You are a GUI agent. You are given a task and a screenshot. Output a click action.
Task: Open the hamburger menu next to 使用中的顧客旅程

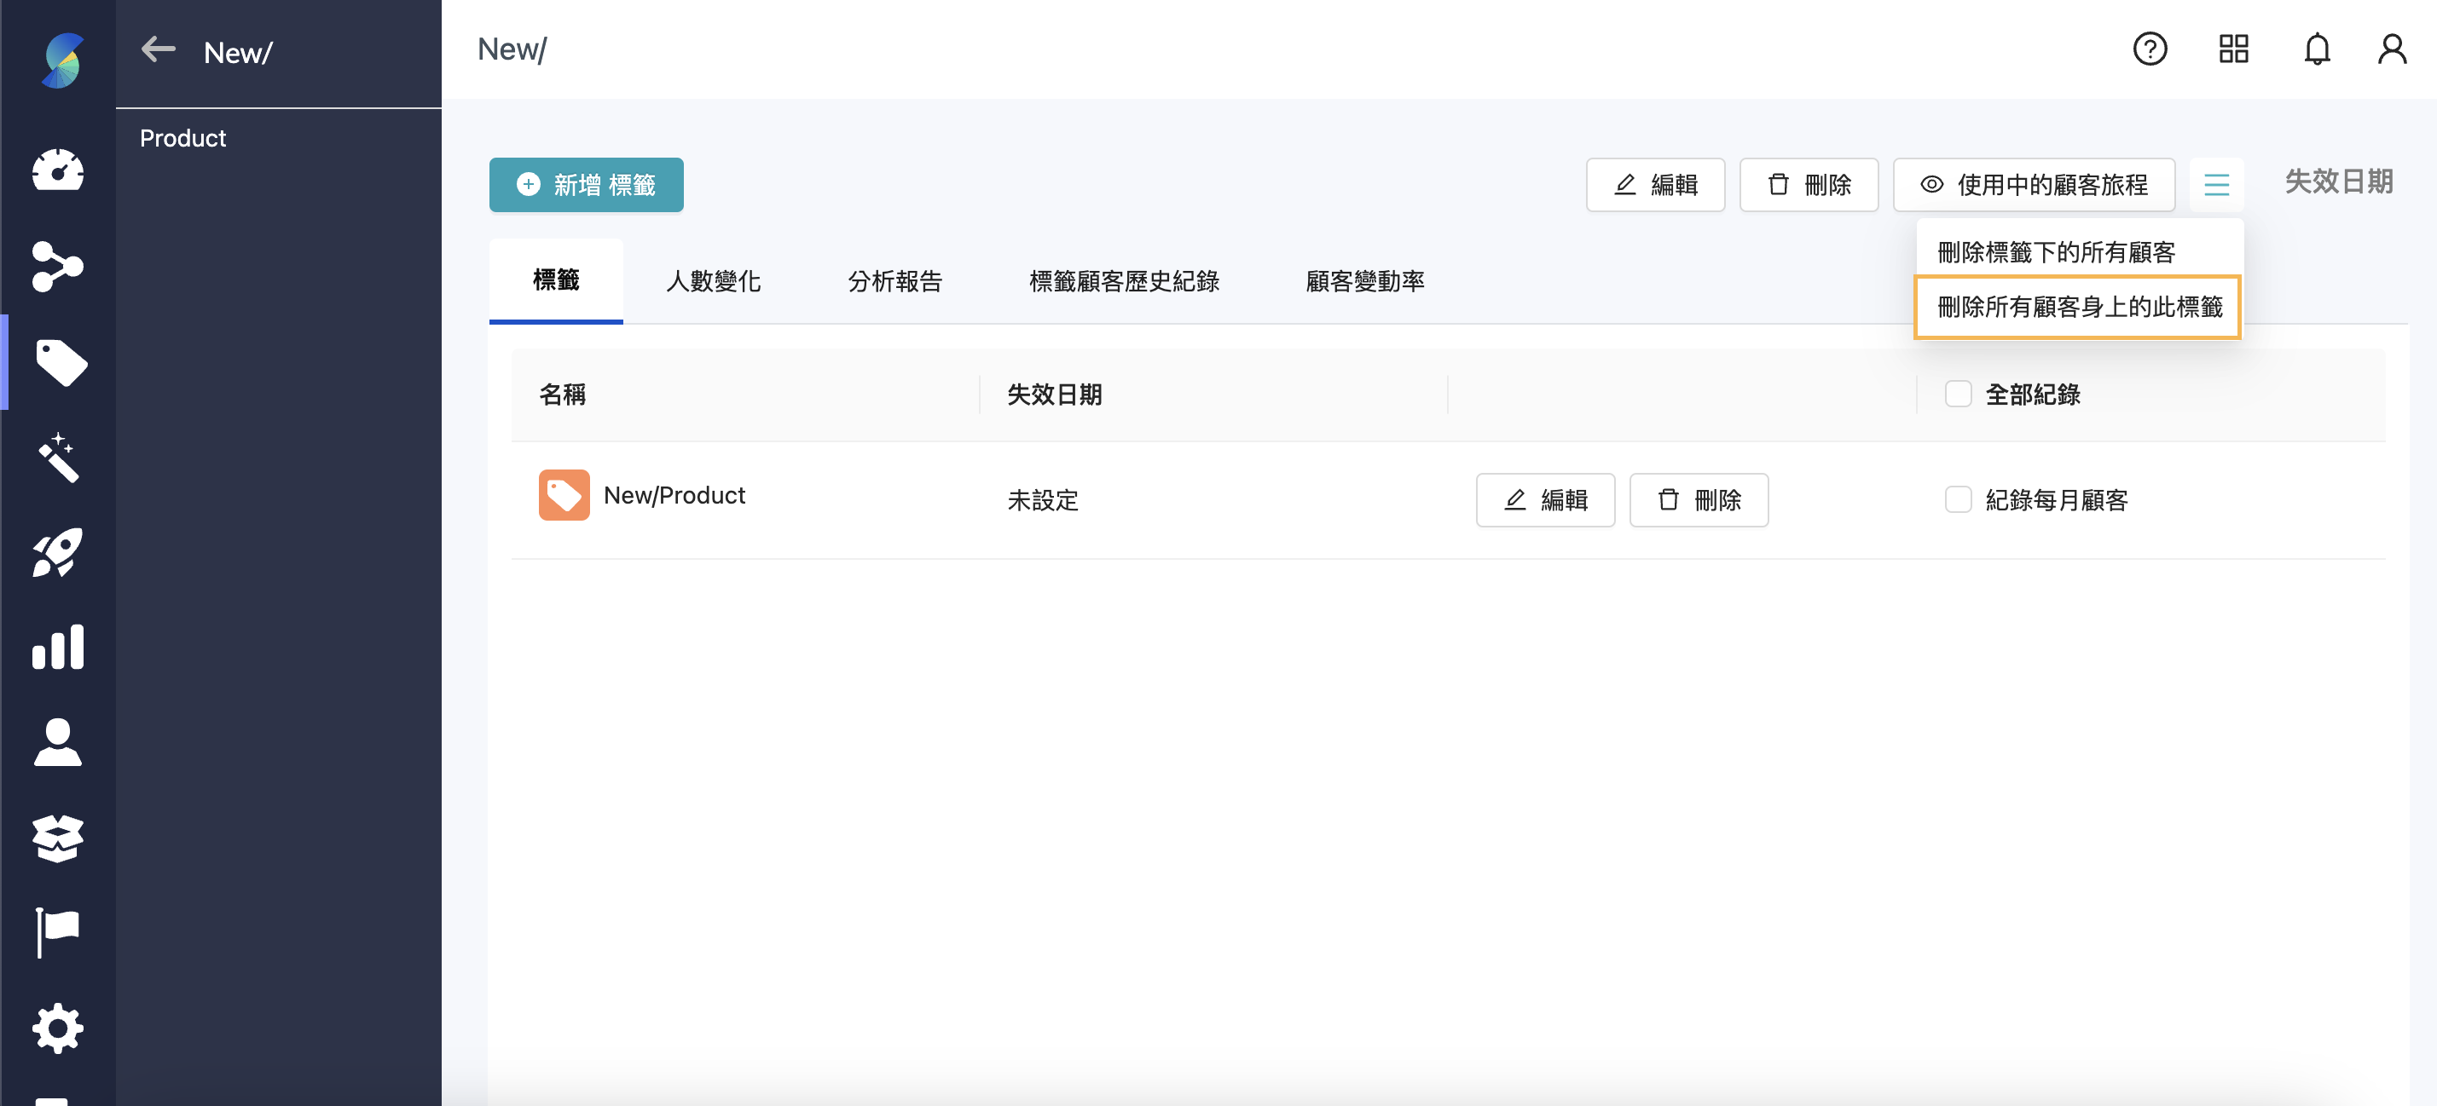pos(2216,184)
